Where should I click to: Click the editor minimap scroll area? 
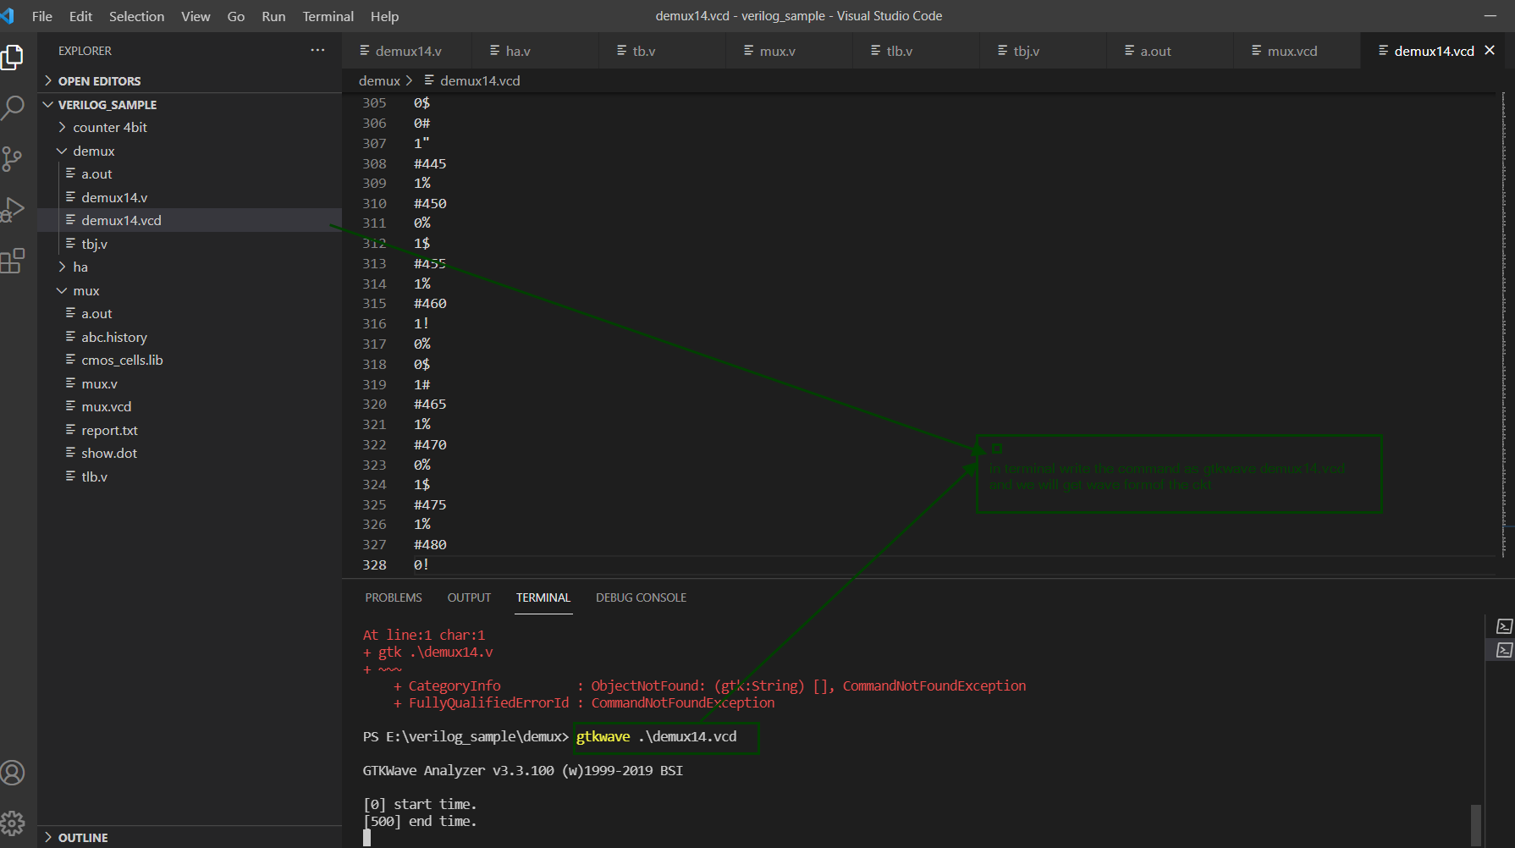click(1502, 325)
